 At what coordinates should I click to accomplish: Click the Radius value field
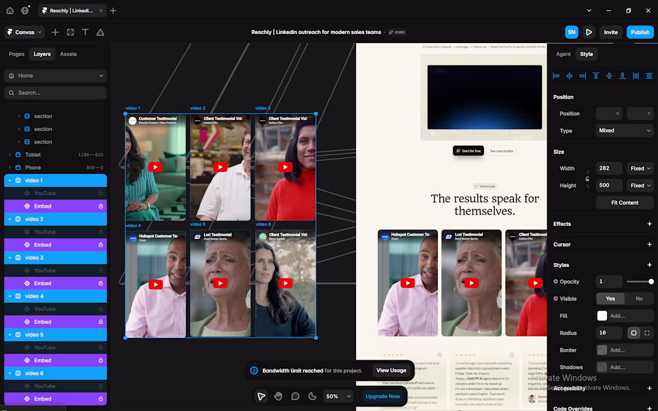click(x=609, y=333)
